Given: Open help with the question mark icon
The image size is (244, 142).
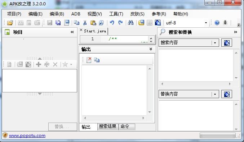Looking at the screenshot, I should click(x=217, y=23).
